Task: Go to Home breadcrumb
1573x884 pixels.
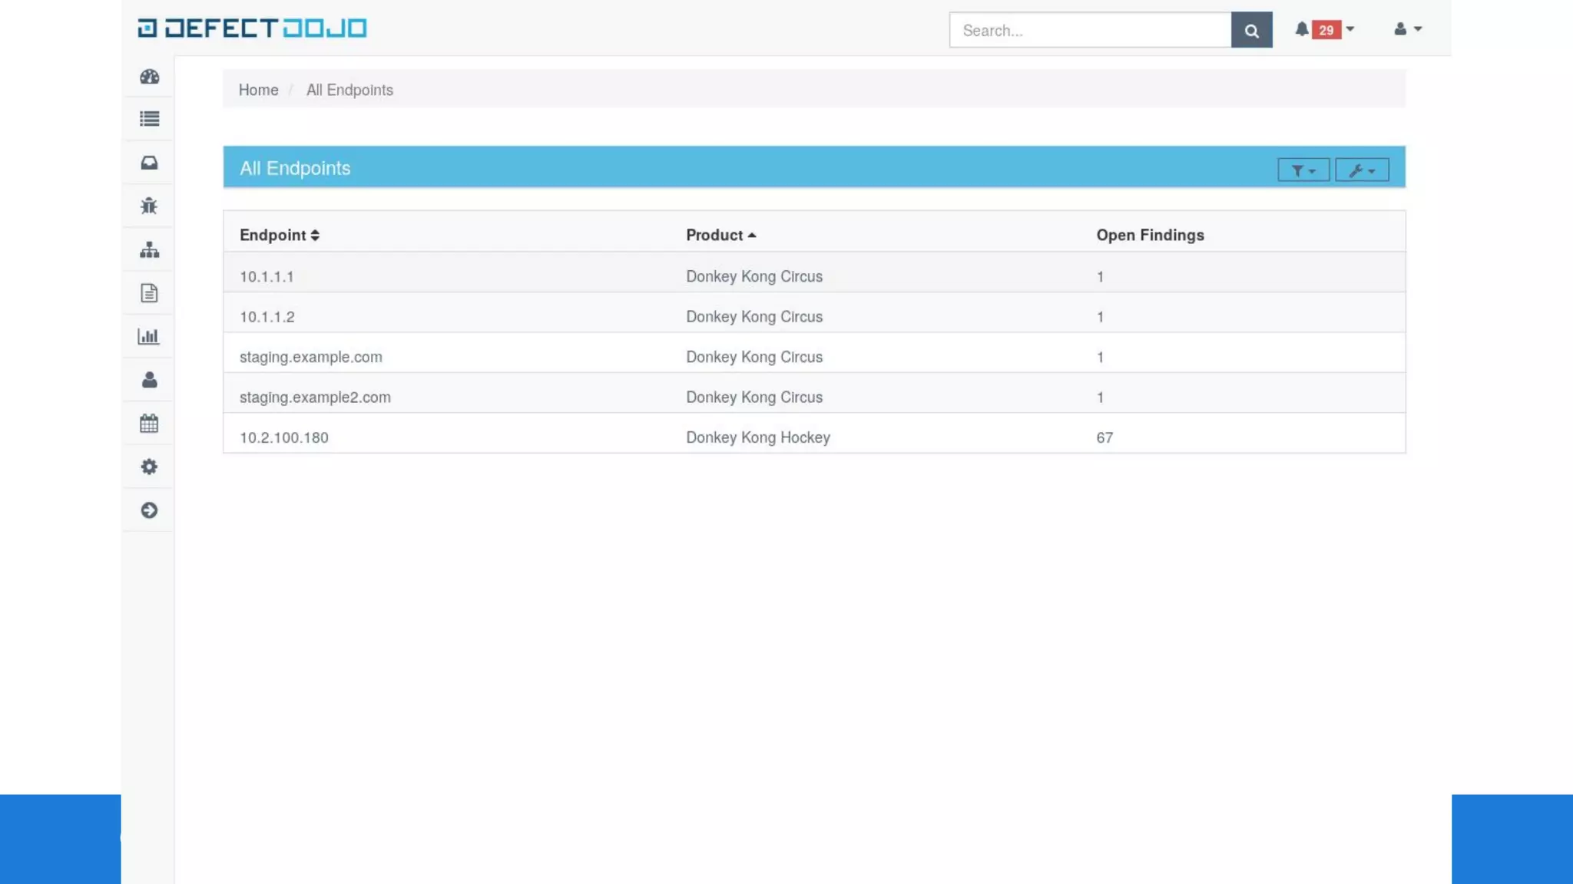Action: (x=258, y=90)
